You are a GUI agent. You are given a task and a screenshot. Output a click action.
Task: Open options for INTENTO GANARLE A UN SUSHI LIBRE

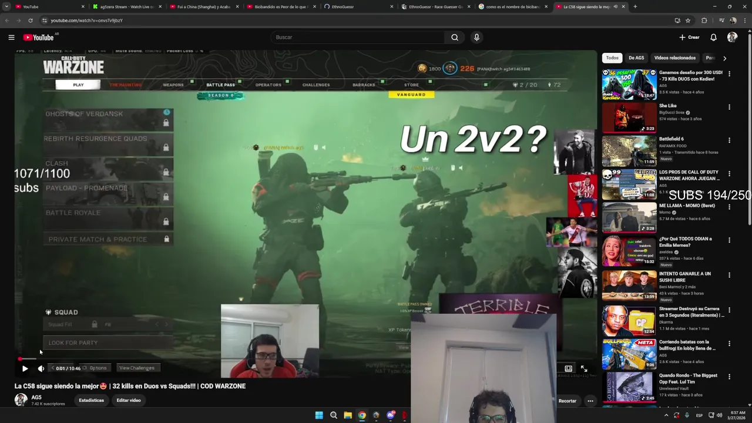click(729, 275)
